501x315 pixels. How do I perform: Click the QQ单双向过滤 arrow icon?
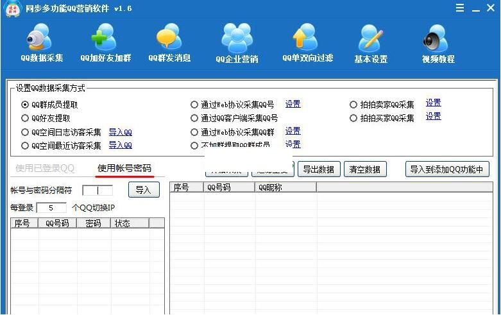[x=307, y=38]
